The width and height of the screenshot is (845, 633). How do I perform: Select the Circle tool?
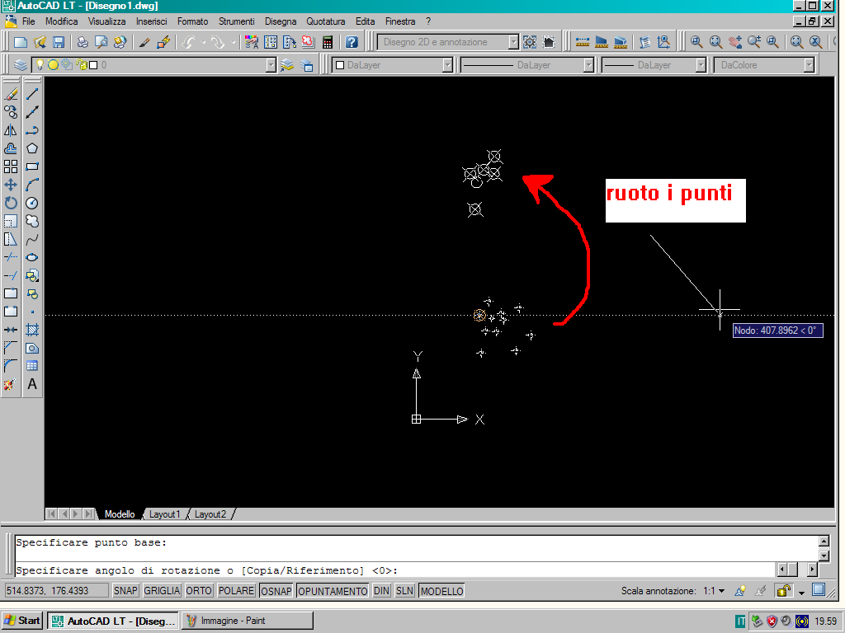(32, 203)
